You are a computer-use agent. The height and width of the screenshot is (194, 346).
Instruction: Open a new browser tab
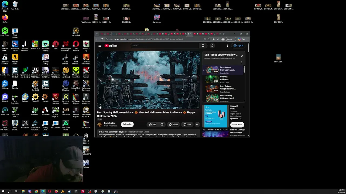tap(224, 34)
